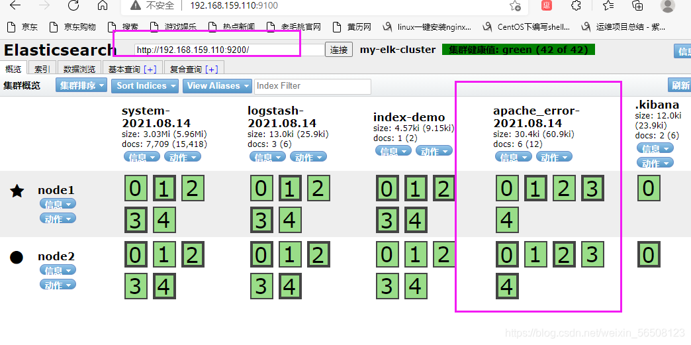Reload the page with the refresh icon

click(x=73, y=6)
